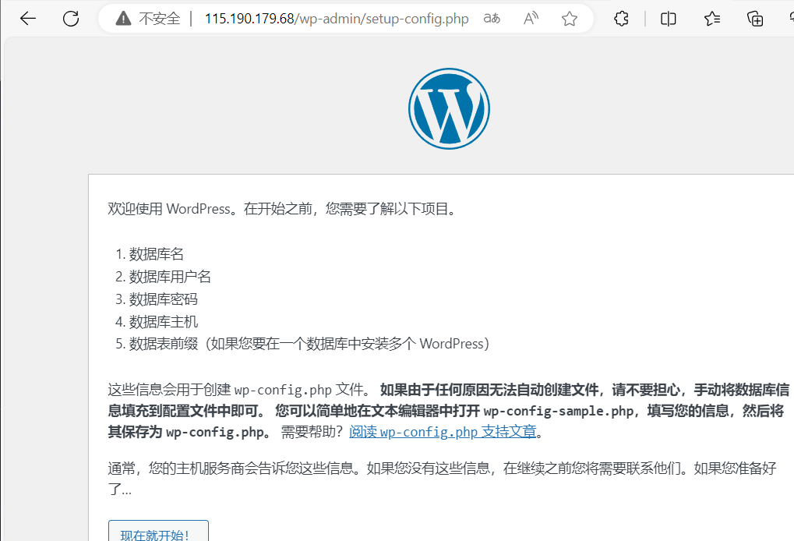Open the translate page icon

coord(492,19)
